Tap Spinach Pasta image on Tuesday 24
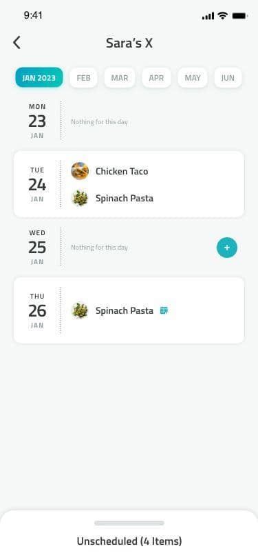The width and height of the screenshot is (258, 560). [80, 198]
